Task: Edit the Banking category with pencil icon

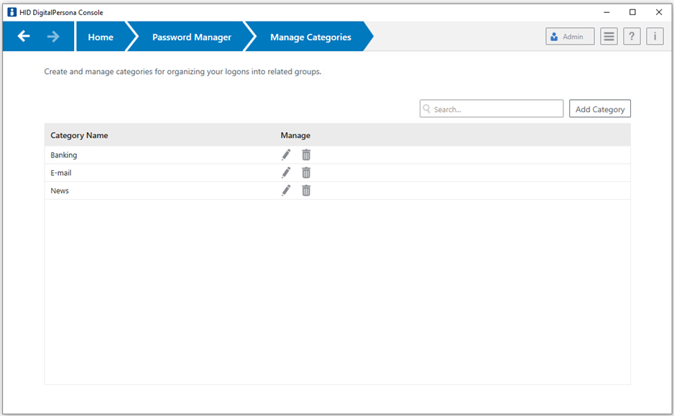Action: [x=286, y=154]
